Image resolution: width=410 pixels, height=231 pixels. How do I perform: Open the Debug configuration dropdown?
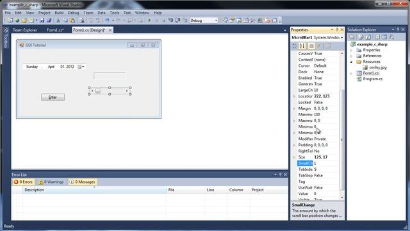(216, 21)
